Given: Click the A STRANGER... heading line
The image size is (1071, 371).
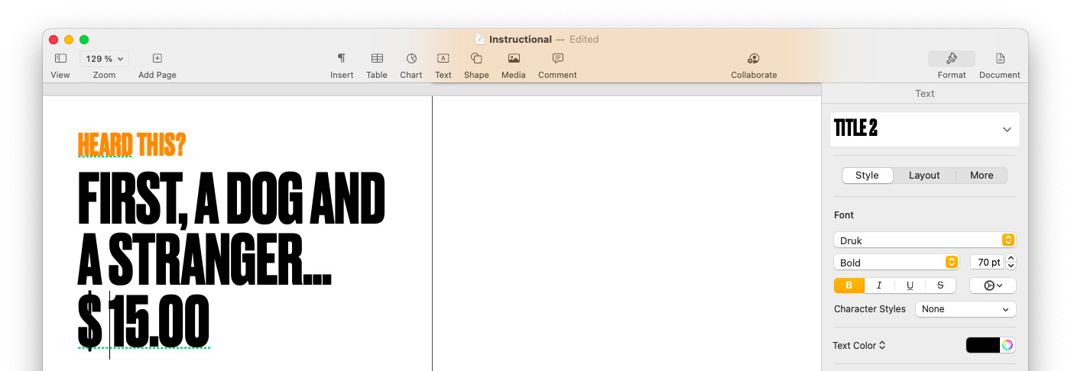Looking at the screenshot, I should (x=204, y=259).
